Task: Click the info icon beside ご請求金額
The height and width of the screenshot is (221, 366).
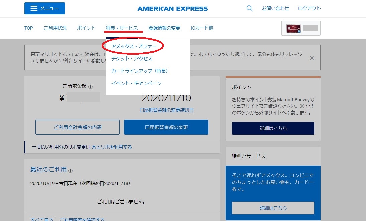Action: click(91, 87)
